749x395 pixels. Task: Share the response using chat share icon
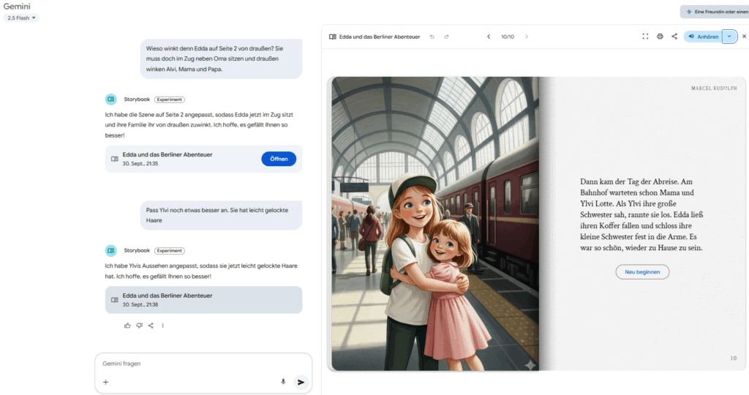[151, 326]
